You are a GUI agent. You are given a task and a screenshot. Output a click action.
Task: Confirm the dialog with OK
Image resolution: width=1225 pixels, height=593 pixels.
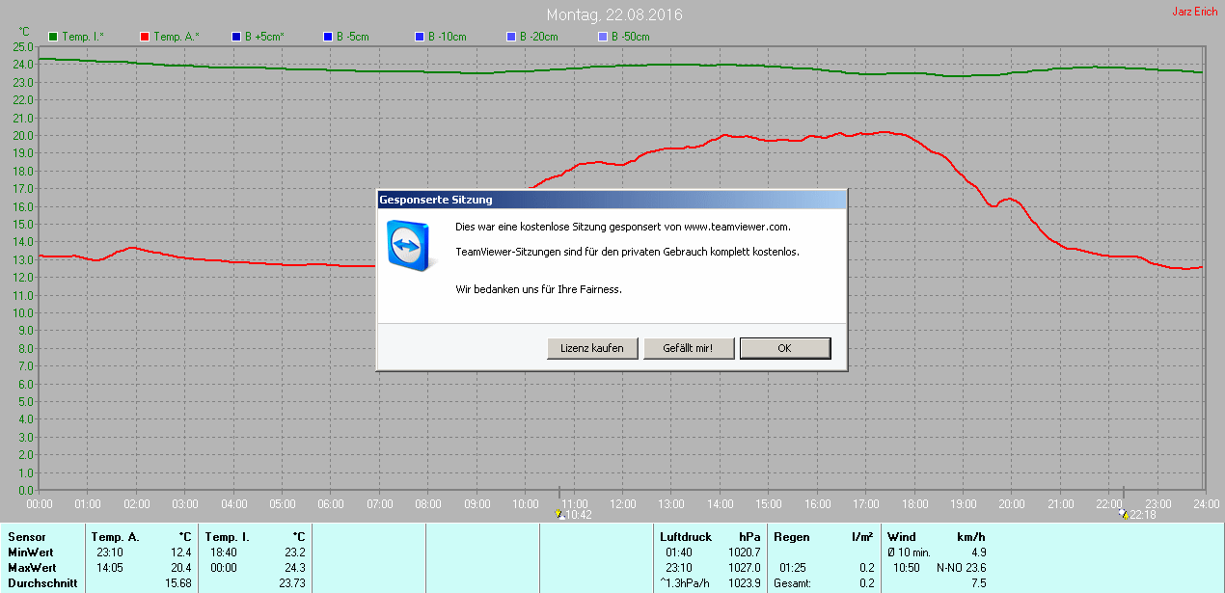click(784, 348)
